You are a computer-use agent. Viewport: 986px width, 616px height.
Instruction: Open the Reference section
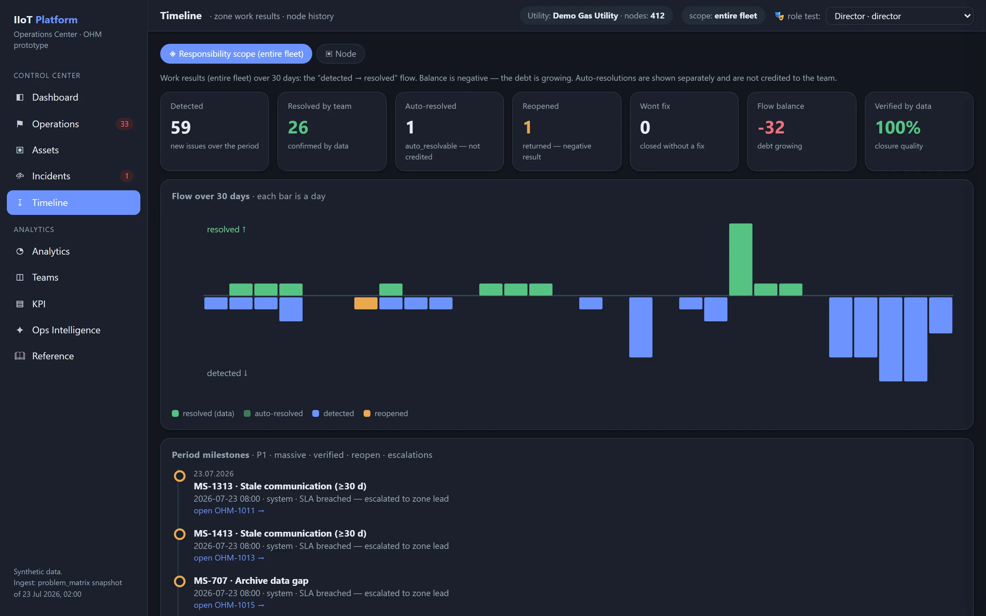pyautogui.click(x=73, y=356)
